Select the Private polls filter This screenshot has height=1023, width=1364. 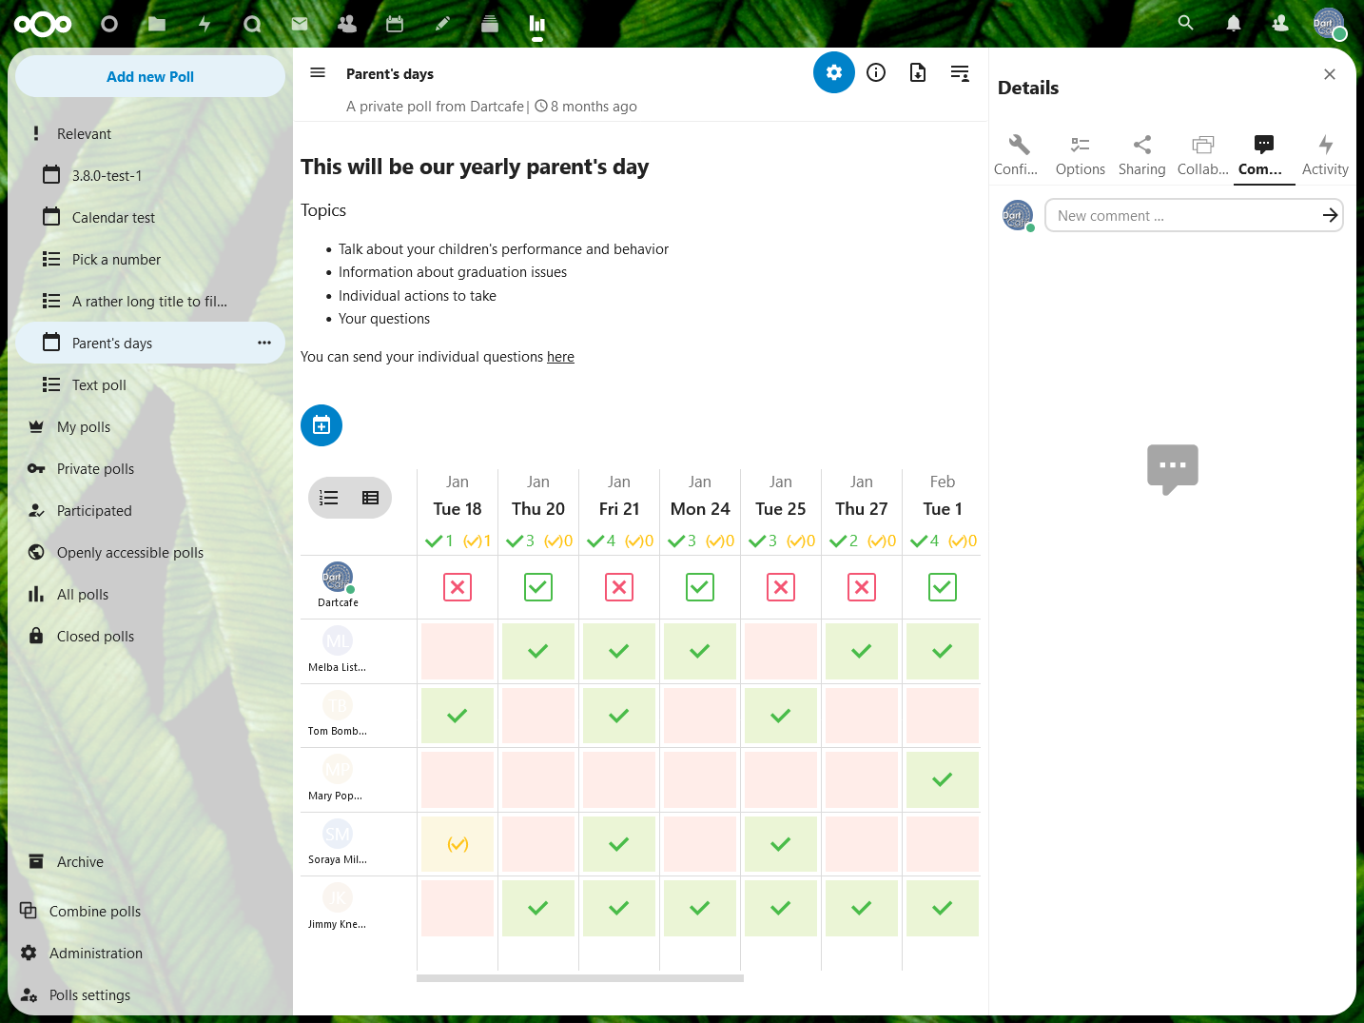pos(150,468)
